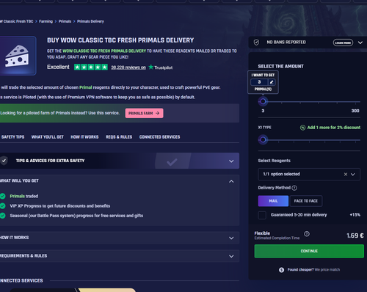The width and height of the screenshot is (367, 292).
Task: Click the dollar coin icon near Found cheaper
Action: point(281,270)
